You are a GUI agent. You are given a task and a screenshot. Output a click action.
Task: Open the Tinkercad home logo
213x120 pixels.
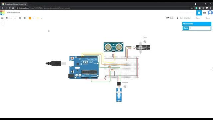3,13
